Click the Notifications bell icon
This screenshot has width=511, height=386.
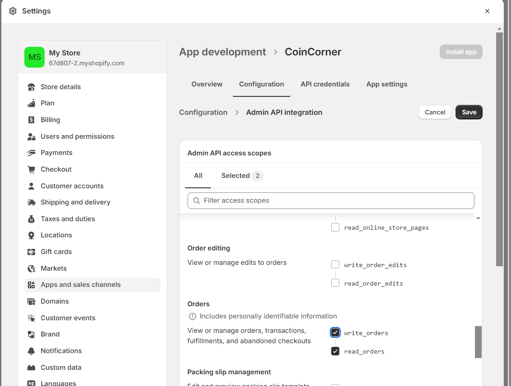tap(31, 351)
